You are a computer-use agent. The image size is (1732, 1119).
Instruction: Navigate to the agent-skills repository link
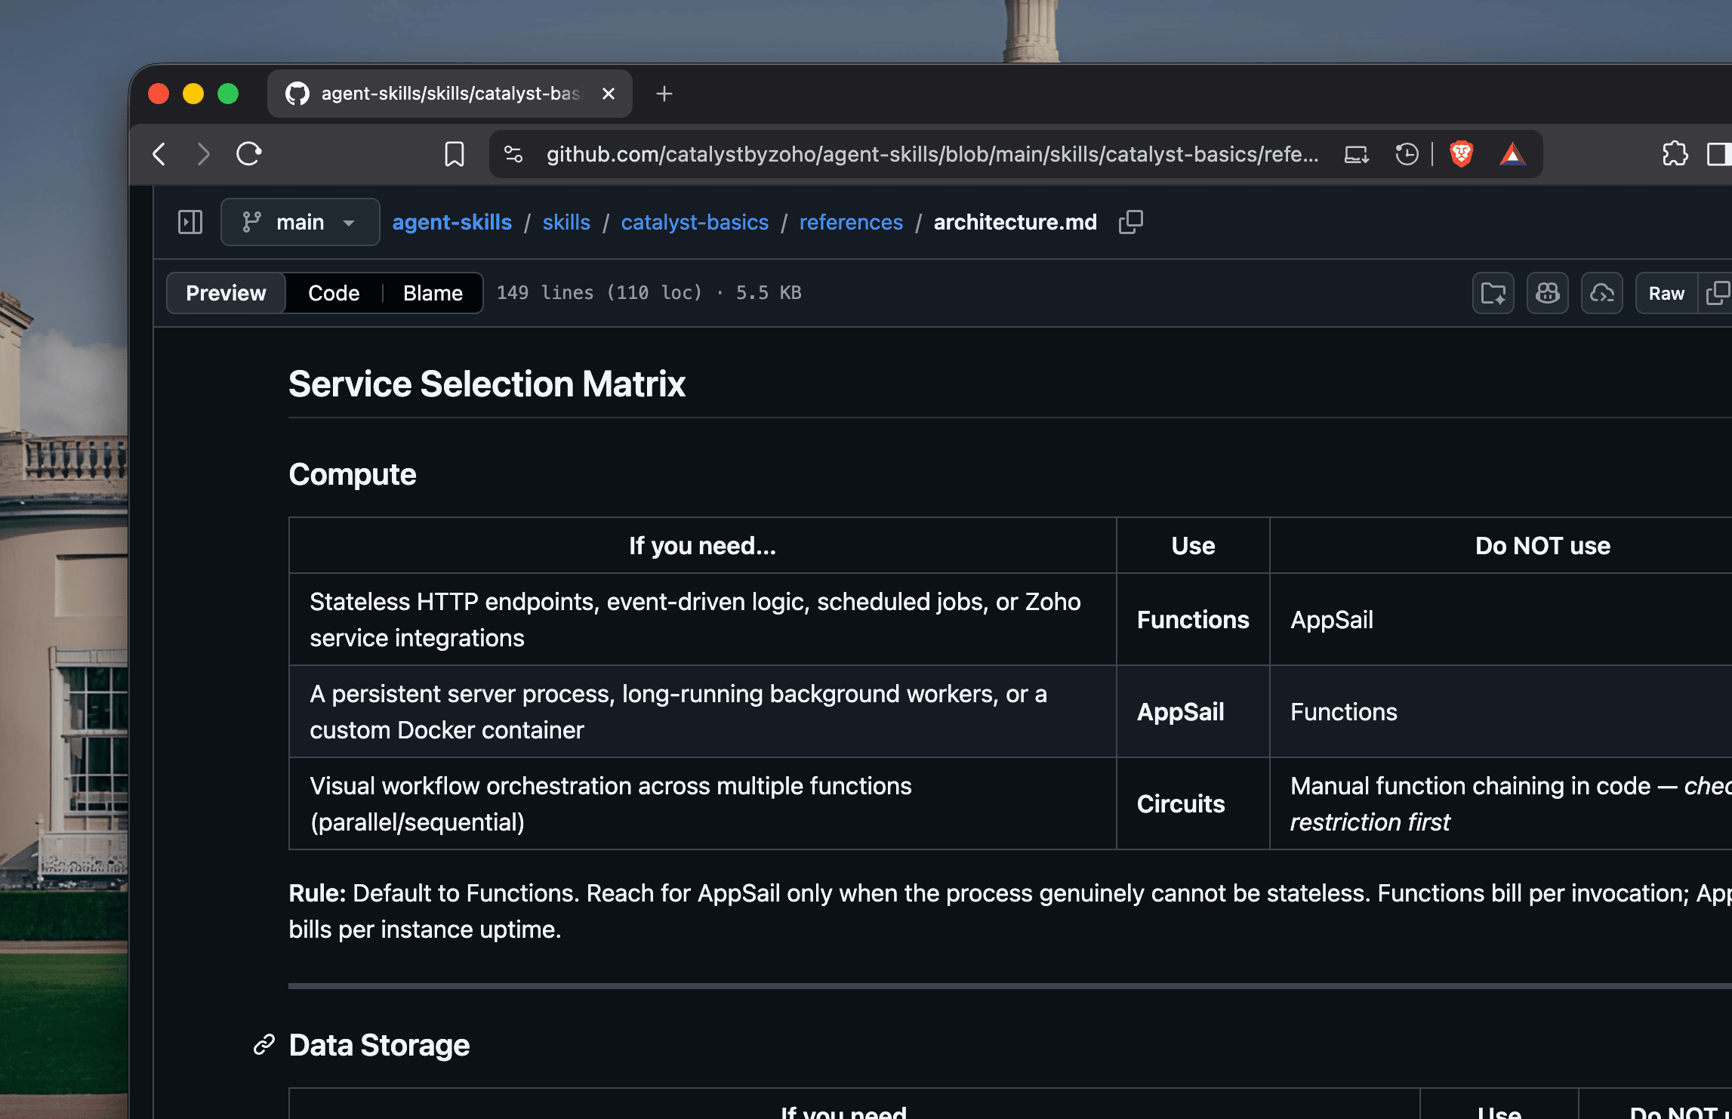(451, 222)
